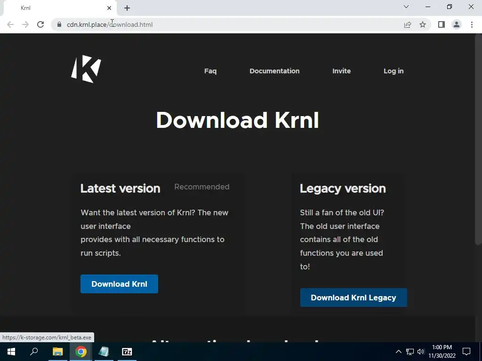
Task: Open File Explorer from taskbar
Action: point(57,352)
